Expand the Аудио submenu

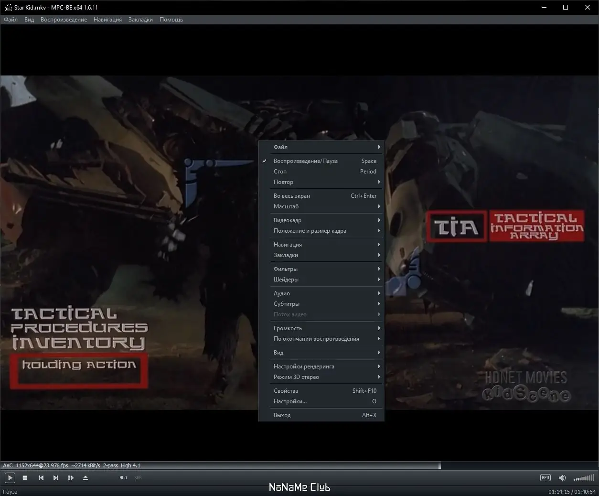(321, 293)
